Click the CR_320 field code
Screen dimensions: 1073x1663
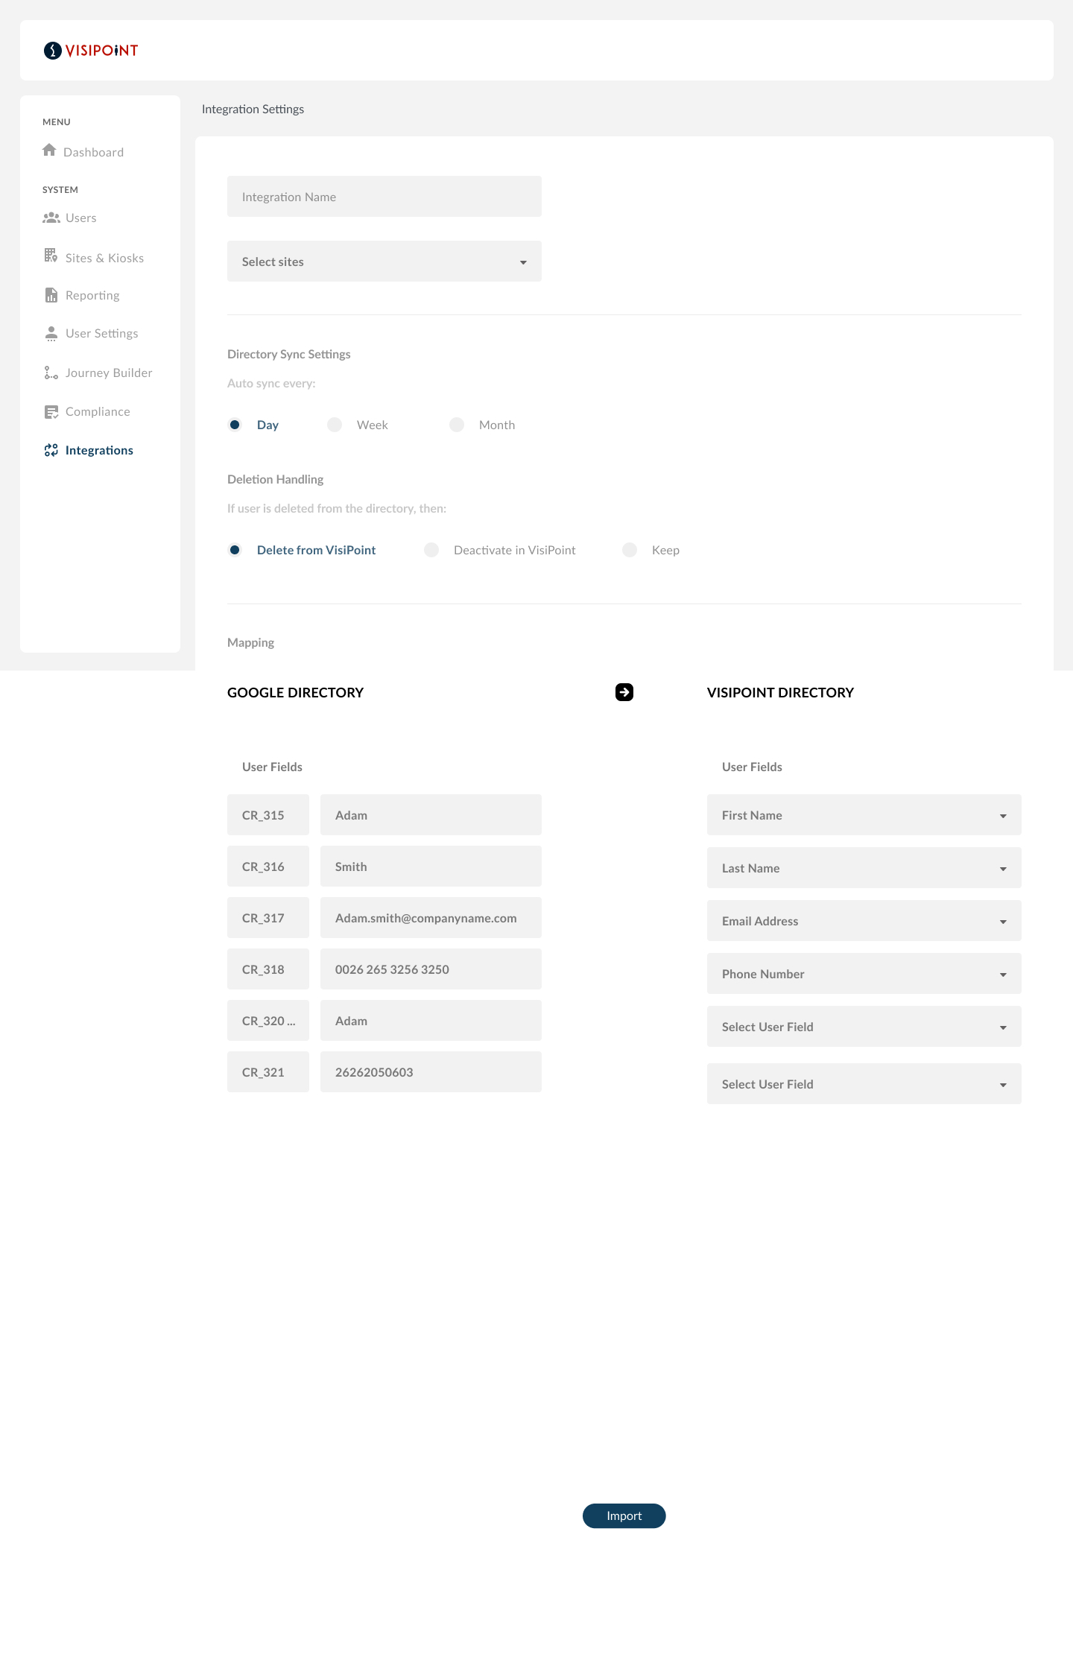(x=268, y=1021)
